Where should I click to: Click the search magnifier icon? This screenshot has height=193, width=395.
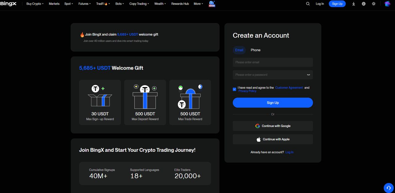pyautogui.click(x=308, y=4)
